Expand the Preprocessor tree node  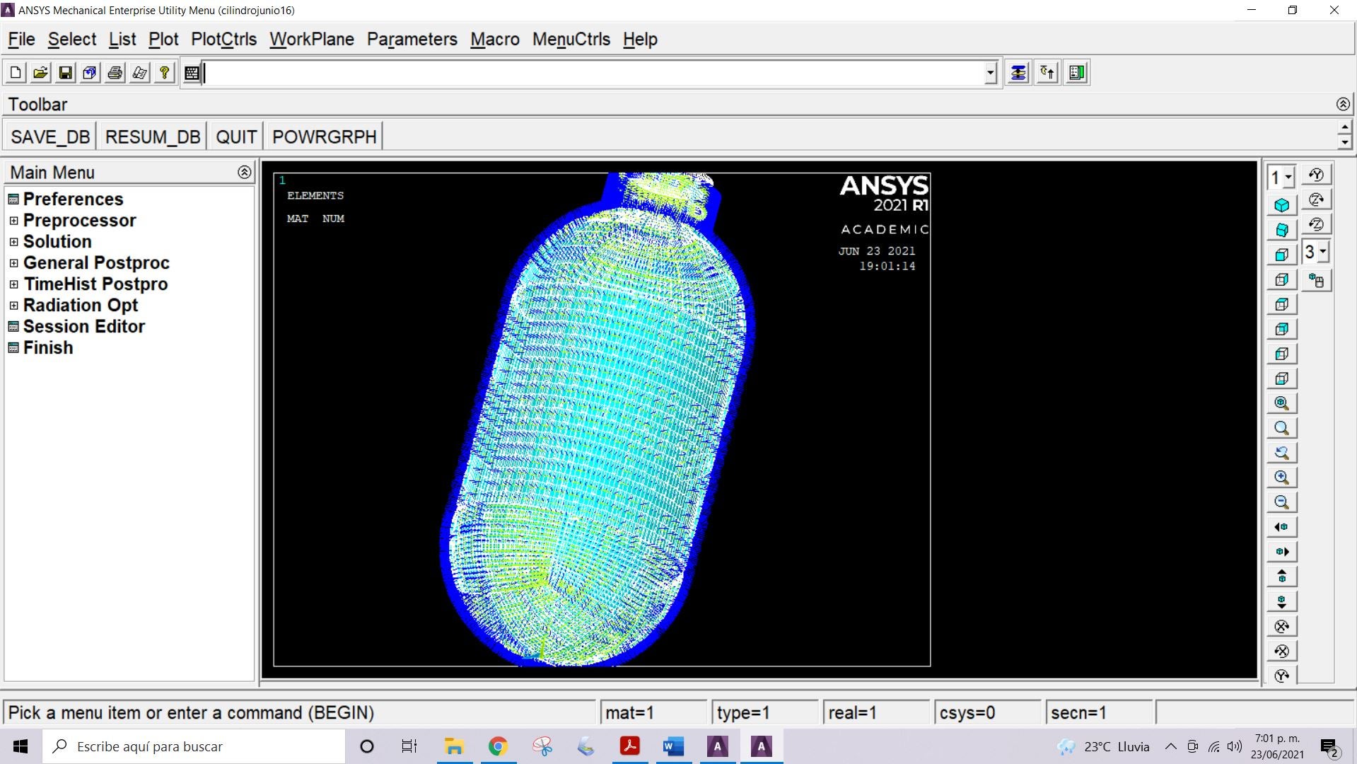[x=13, y=221]
